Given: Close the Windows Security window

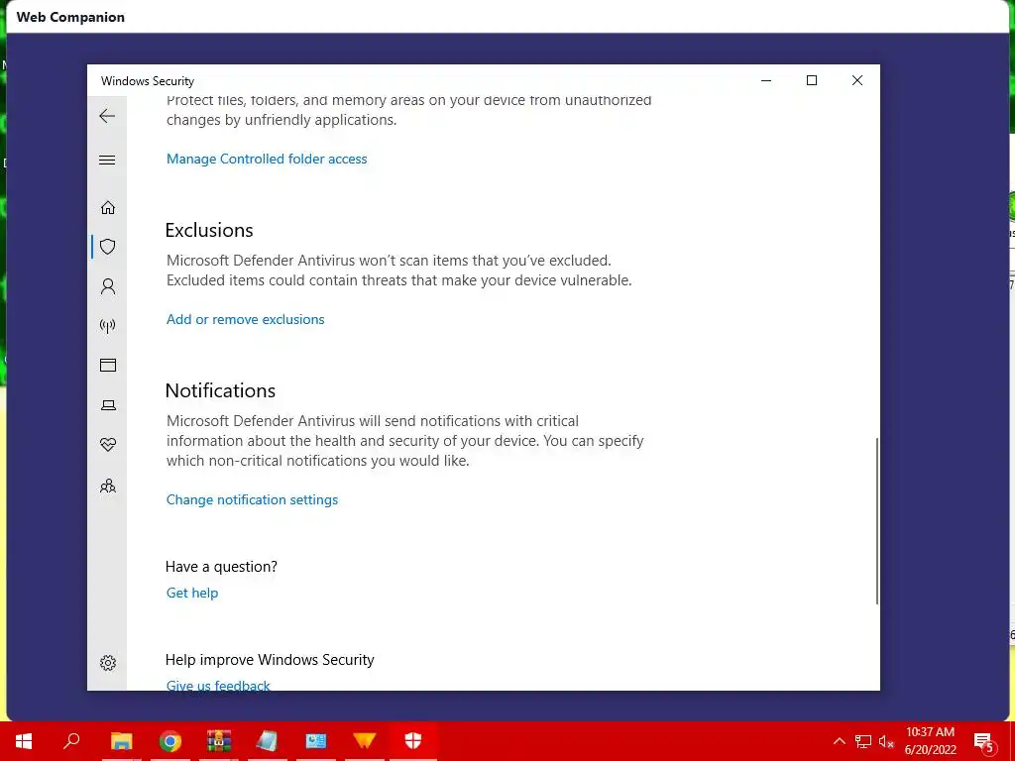Looking at the screenshot, I should click(x=857, y=80).
